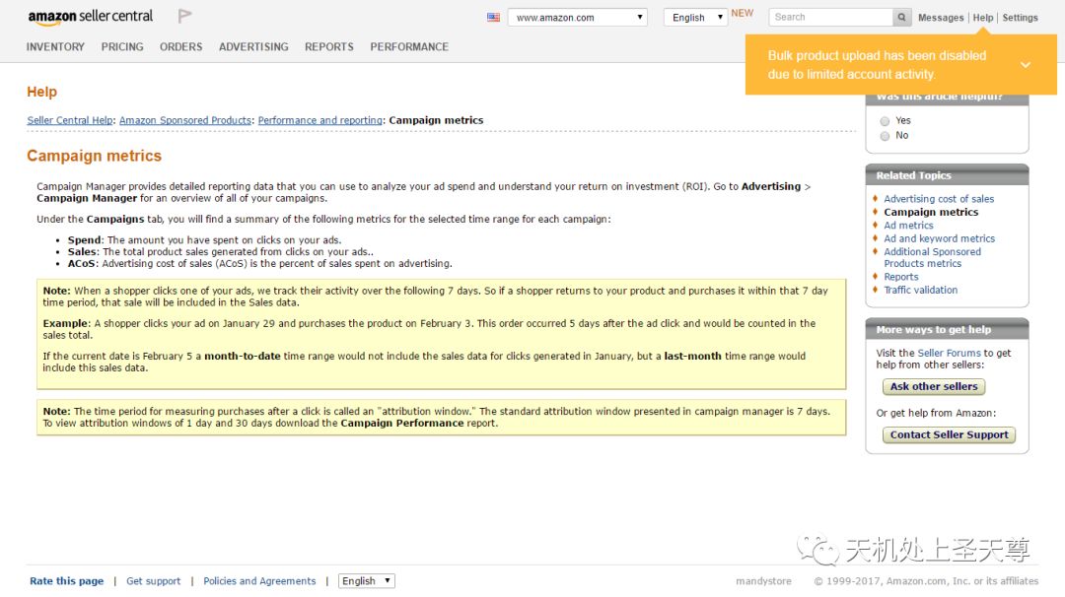Open the Traffic validation topic
This screenshot has height=597, width=1065.
pyautogui.click(x=920, y=290)
